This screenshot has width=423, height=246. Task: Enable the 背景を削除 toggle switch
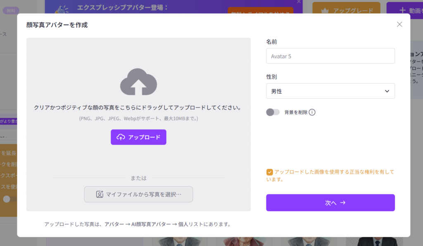pyautogui.click(x=273, y=112)
